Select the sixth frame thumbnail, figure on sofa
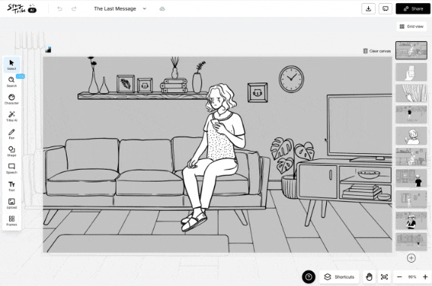 (411, 157)
